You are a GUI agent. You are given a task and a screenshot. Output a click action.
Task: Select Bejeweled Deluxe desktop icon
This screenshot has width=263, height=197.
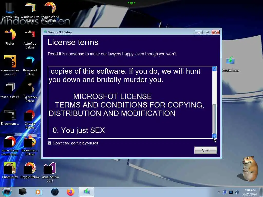coord(30,65)
